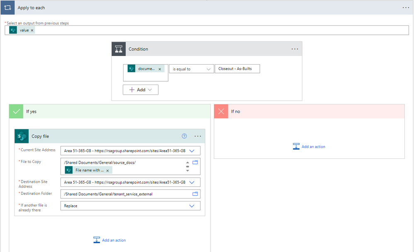Click the File name with... token

tap(89, 170)
